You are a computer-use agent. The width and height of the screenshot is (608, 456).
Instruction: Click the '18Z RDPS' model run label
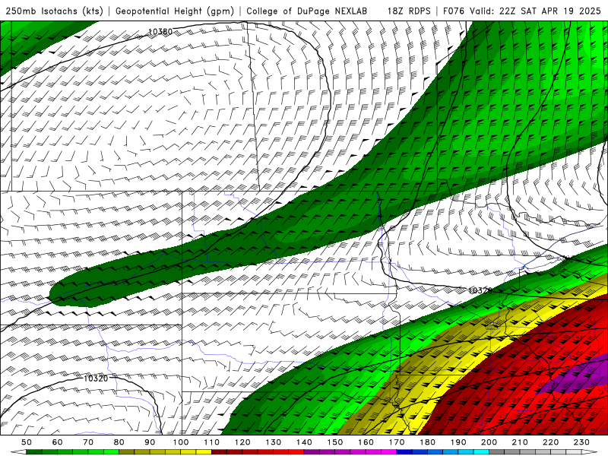coord(409,11)
